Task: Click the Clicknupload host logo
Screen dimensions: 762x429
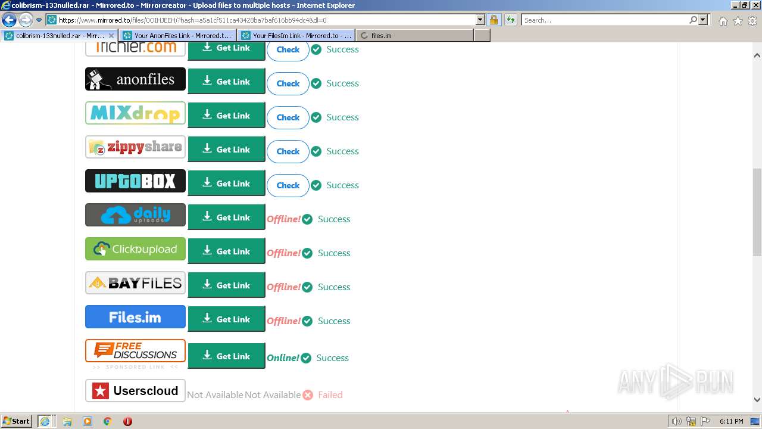Action: pyautogui.click(x=135, y=249)
